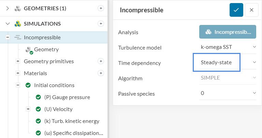This screenshot has height=138, width=262.
Task: Collapse the SIMULATIONS section
Action: click(x=8, y=24)
